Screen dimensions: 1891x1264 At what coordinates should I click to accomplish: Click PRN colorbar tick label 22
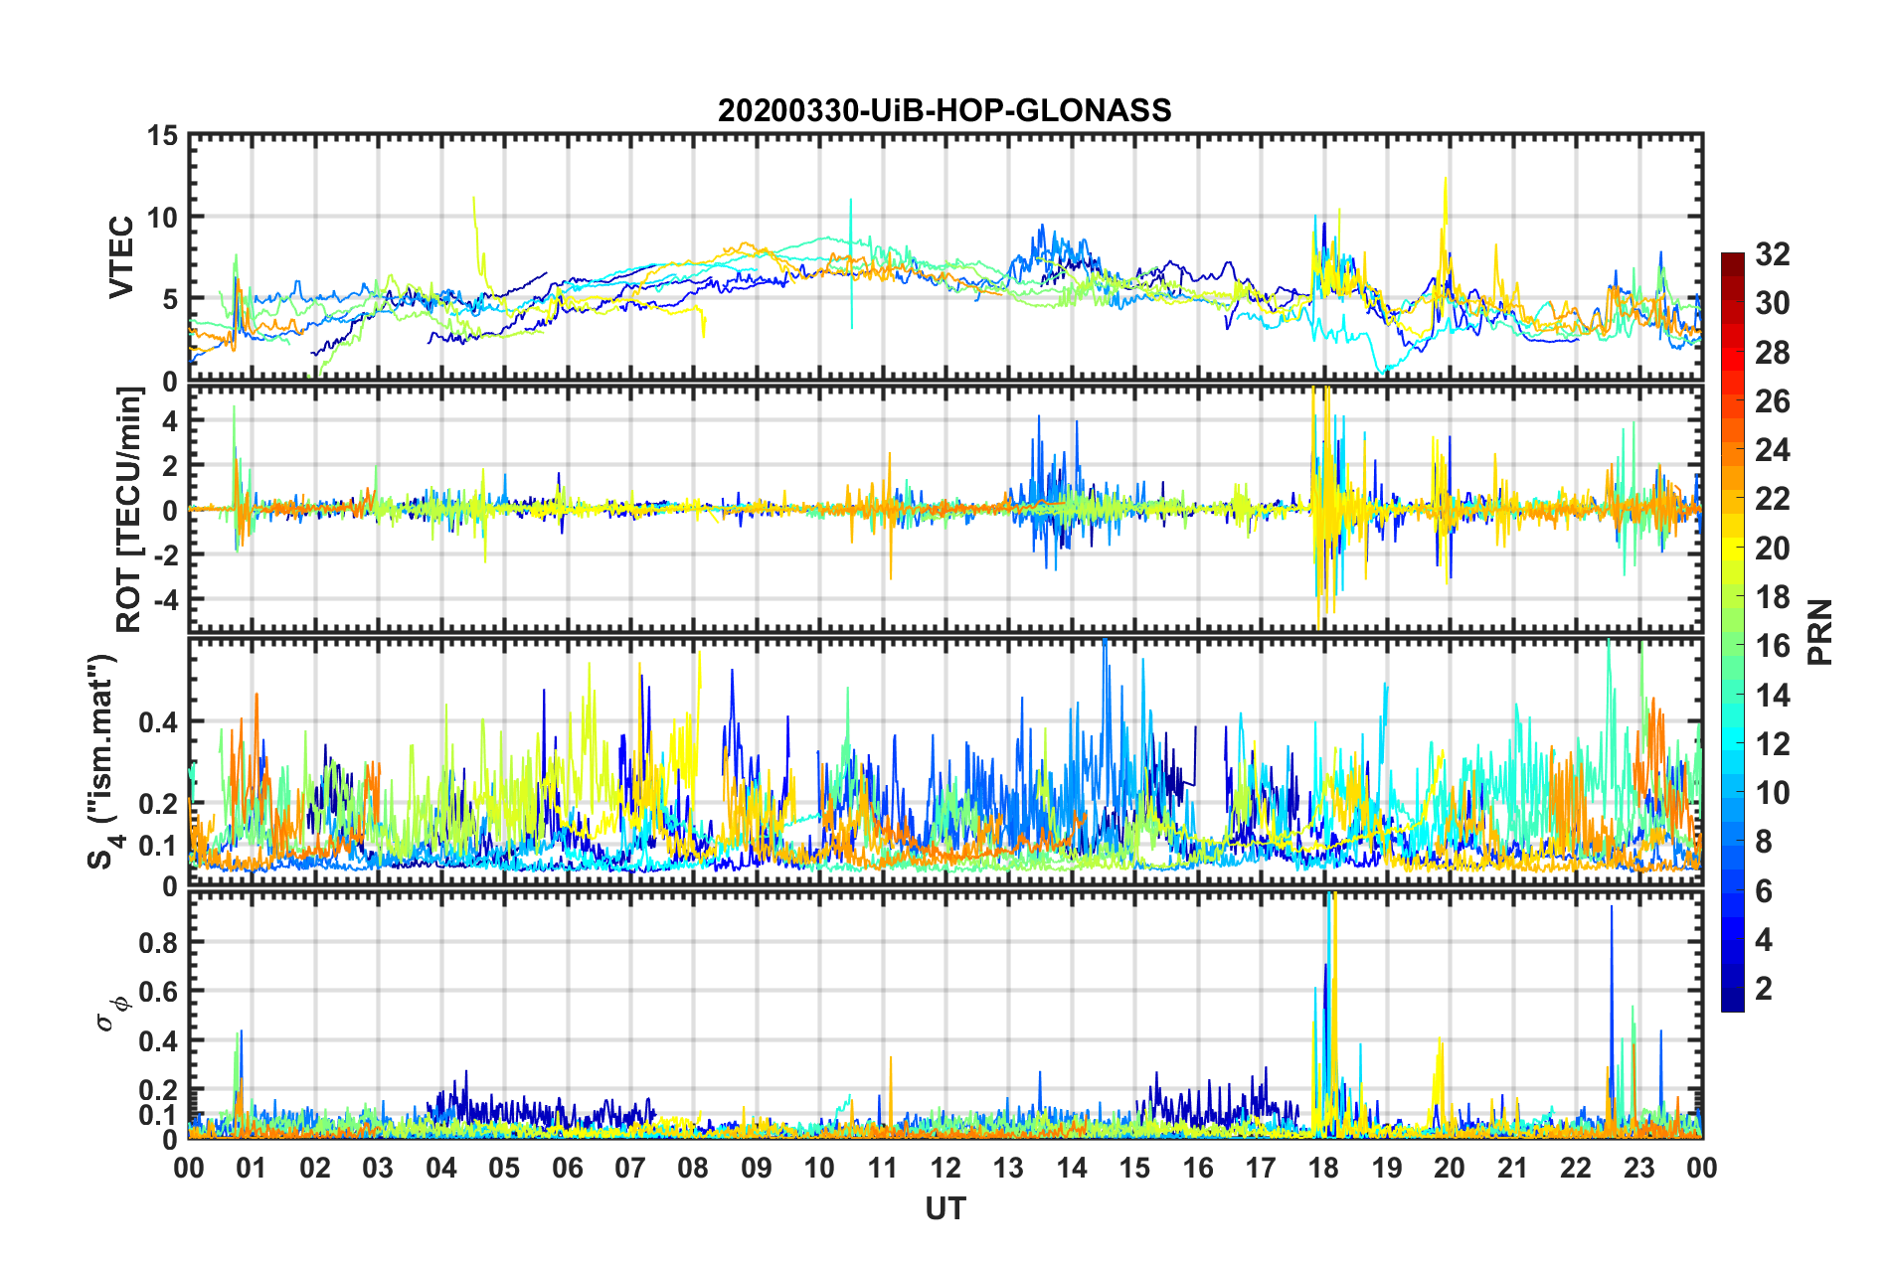(x=1773, y=499)
